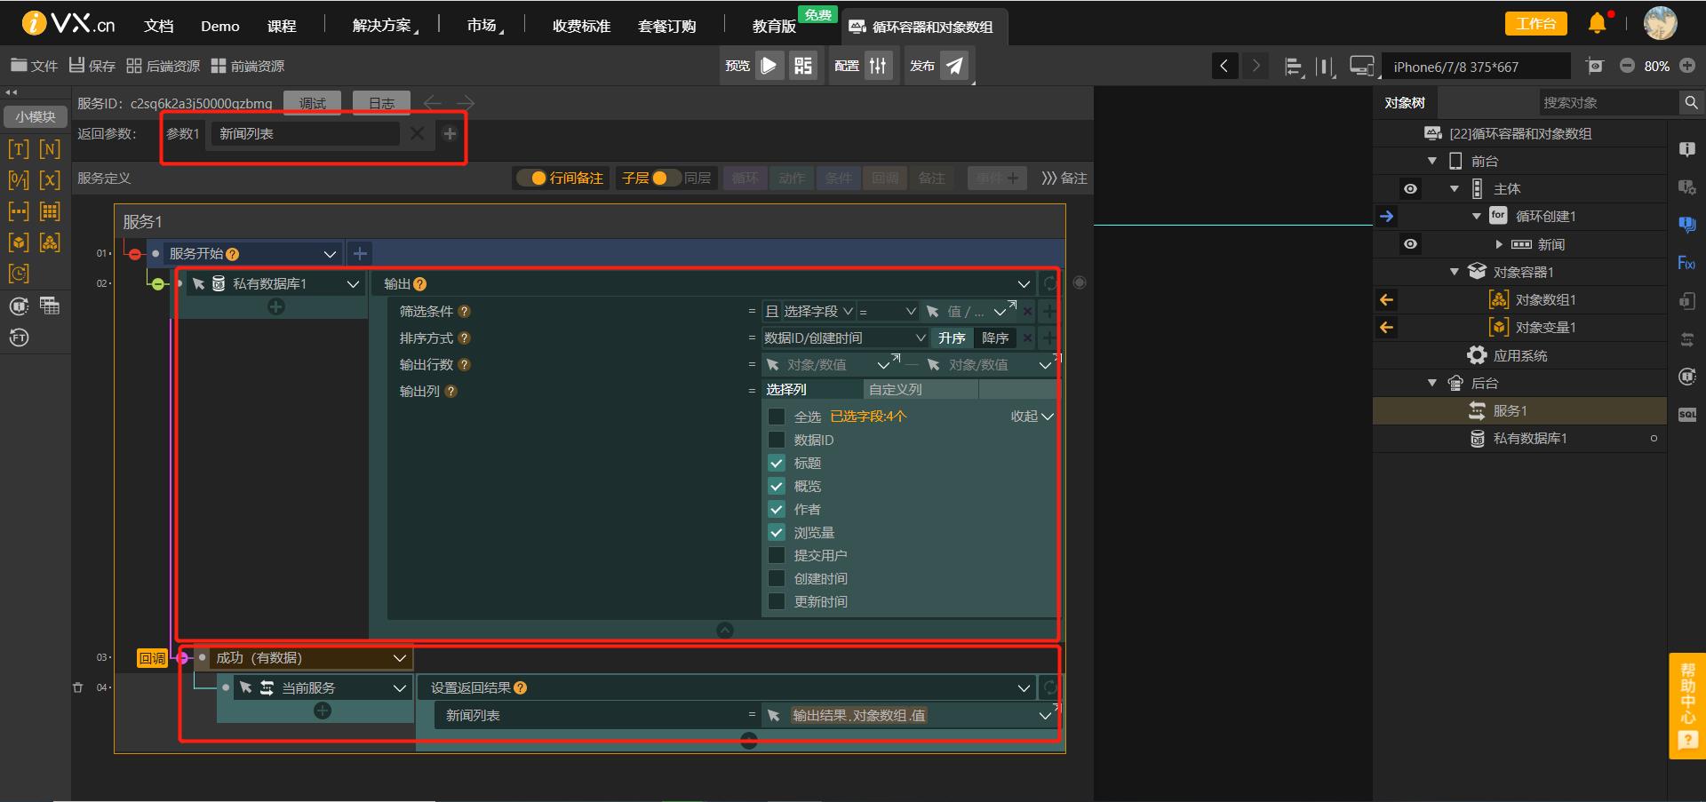The height and width of the screenshot is (802, 1706).
Task: Open the configuration sliders icon
Action: [878, 66]
